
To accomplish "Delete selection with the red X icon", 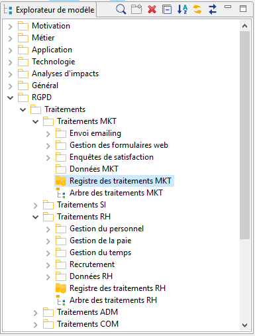I will [x=152, y=9].
